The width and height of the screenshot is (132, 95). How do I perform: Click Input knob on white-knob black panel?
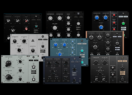point(51,35)
